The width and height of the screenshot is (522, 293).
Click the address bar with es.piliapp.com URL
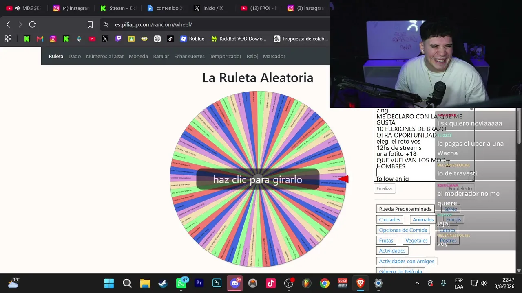pos(215,24)
